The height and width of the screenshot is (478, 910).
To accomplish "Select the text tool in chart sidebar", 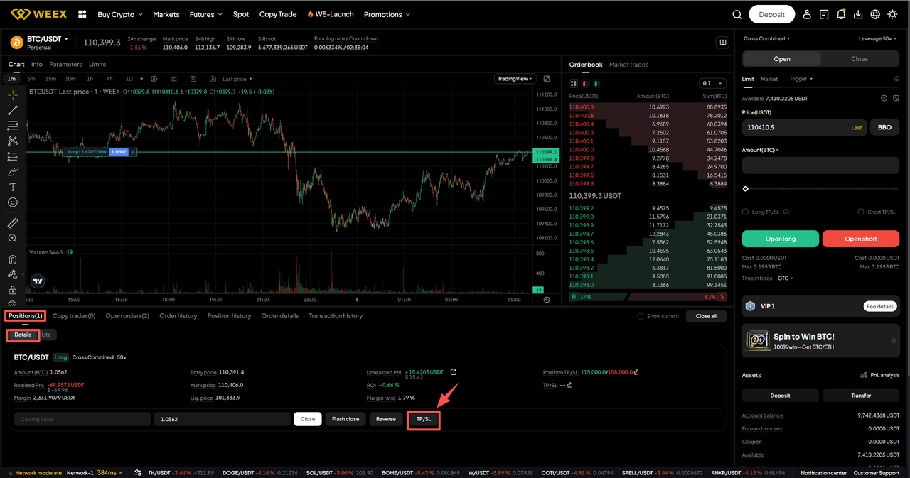I will [x=12, y=187].
